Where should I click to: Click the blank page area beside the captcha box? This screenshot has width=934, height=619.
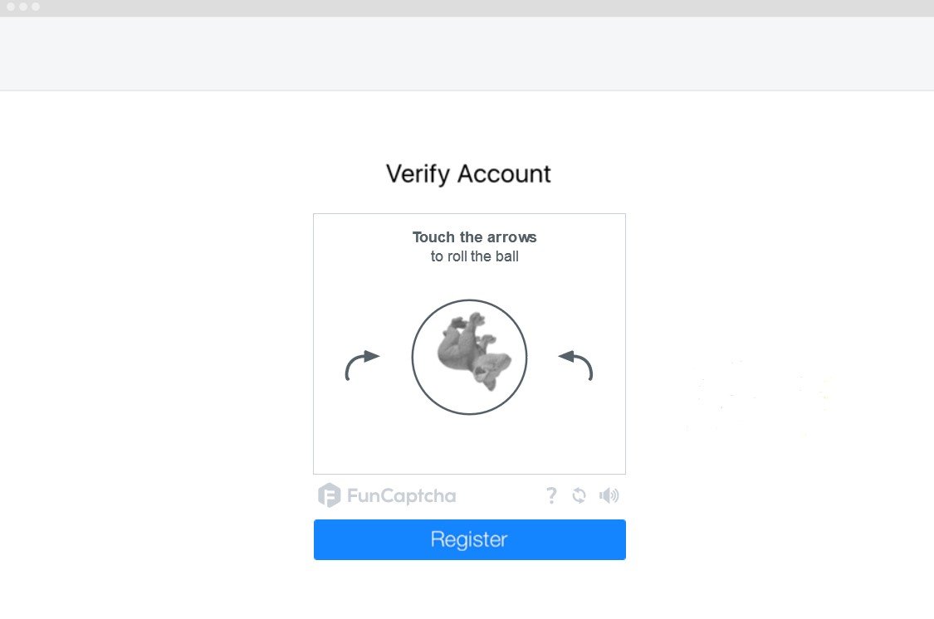point(775,298)
